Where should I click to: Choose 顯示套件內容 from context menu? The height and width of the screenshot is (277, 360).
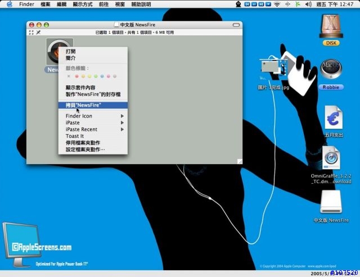pos(93,88)
